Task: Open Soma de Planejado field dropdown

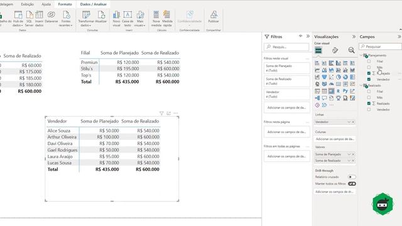Action: [349, 154]
